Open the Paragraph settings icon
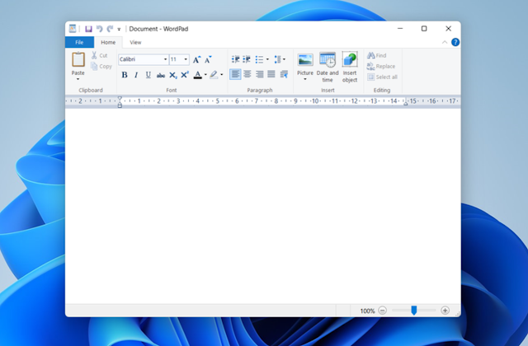 (284, 74)
